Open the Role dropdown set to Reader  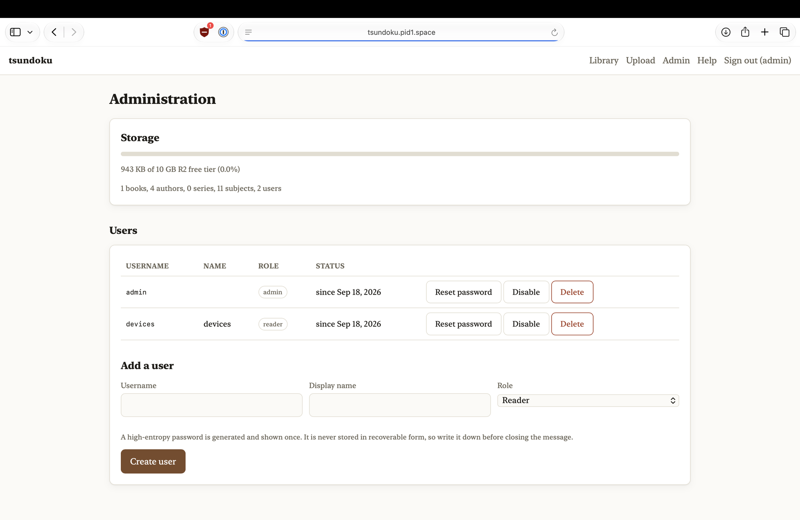tap(588, 400)
